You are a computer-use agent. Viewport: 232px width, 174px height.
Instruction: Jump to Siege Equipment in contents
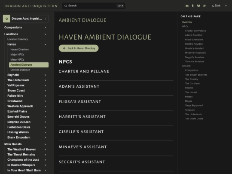tap(194, 106)
